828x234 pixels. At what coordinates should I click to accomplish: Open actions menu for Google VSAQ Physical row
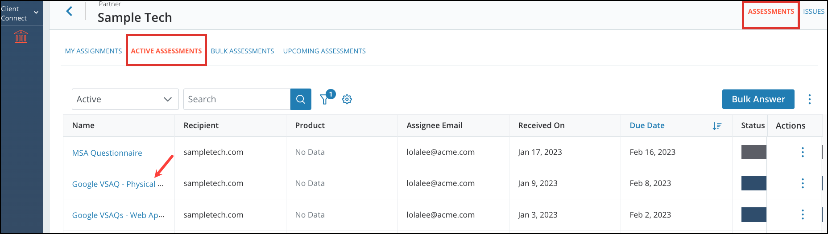803,183
